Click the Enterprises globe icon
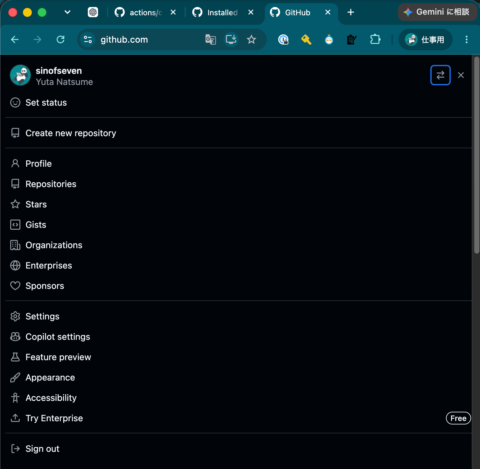The image size is (480, 469). pyautogui.click(x=15, y=265)
